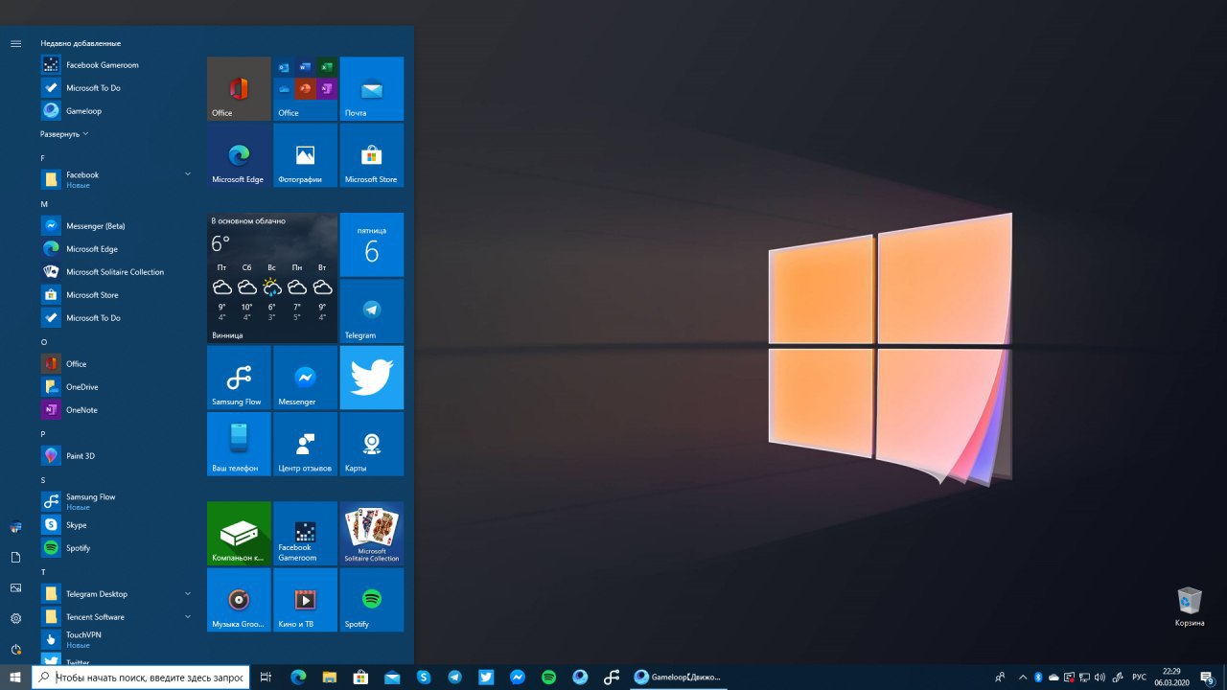Open the Microsoft Store tile

372,155
